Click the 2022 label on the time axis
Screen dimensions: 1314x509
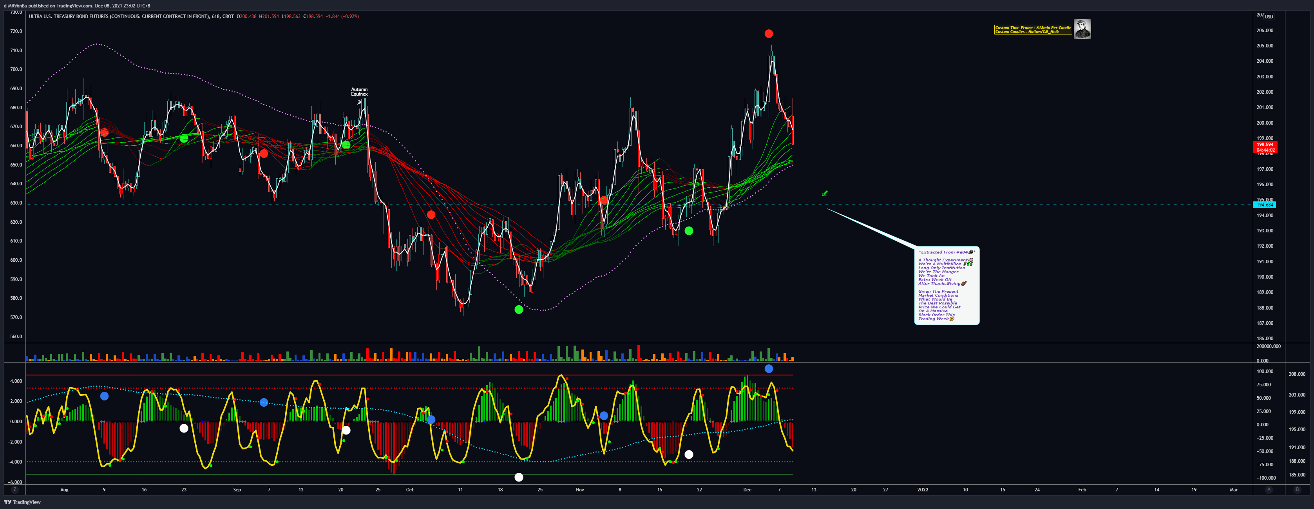tap(923, 490)
